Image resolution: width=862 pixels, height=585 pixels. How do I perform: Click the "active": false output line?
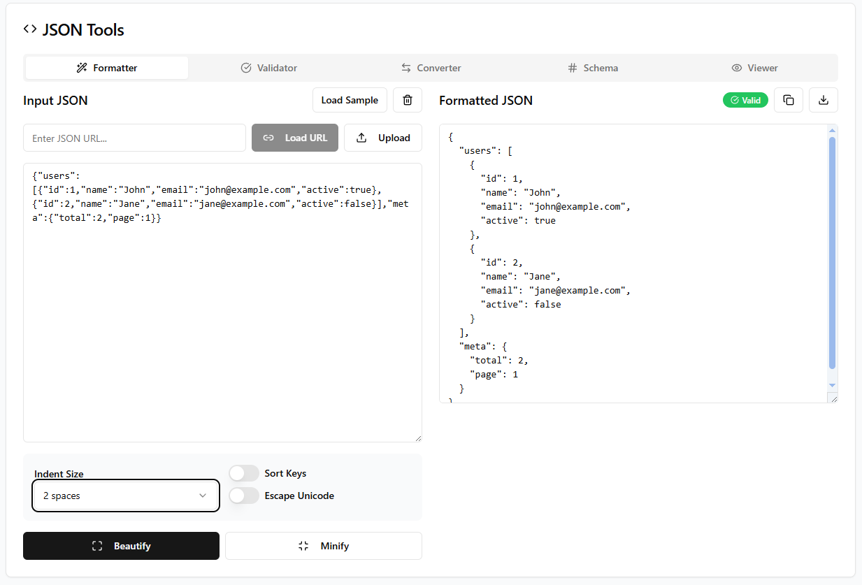(x=521, y=304)
